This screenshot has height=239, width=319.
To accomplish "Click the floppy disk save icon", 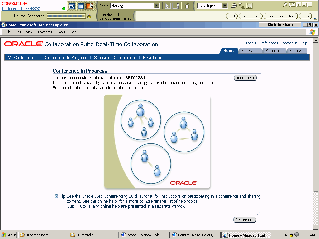I will [x=249, y=6].
